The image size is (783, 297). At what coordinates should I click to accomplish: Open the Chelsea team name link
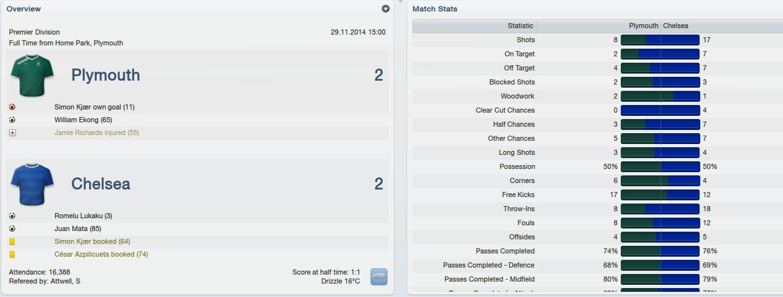click(101, 184)
